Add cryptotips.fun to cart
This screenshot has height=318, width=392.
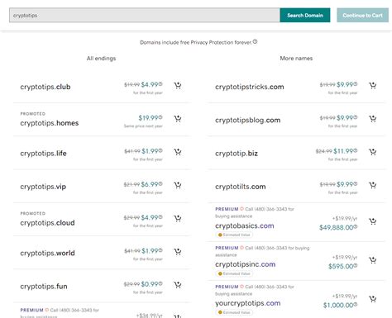(x=178, y=285)
